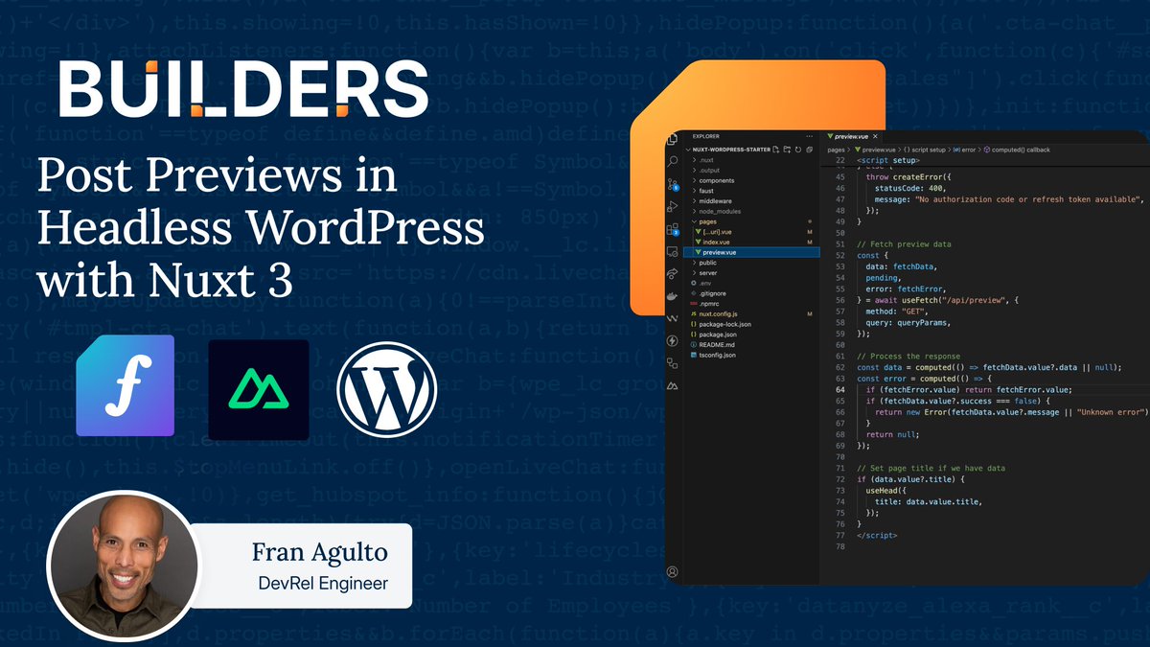Image resolution: width=1150 pixels, height=647 pixels.
Task: Collapse NUXT-WORDPRESS-STARTER root section
Action: pos(728,150)
